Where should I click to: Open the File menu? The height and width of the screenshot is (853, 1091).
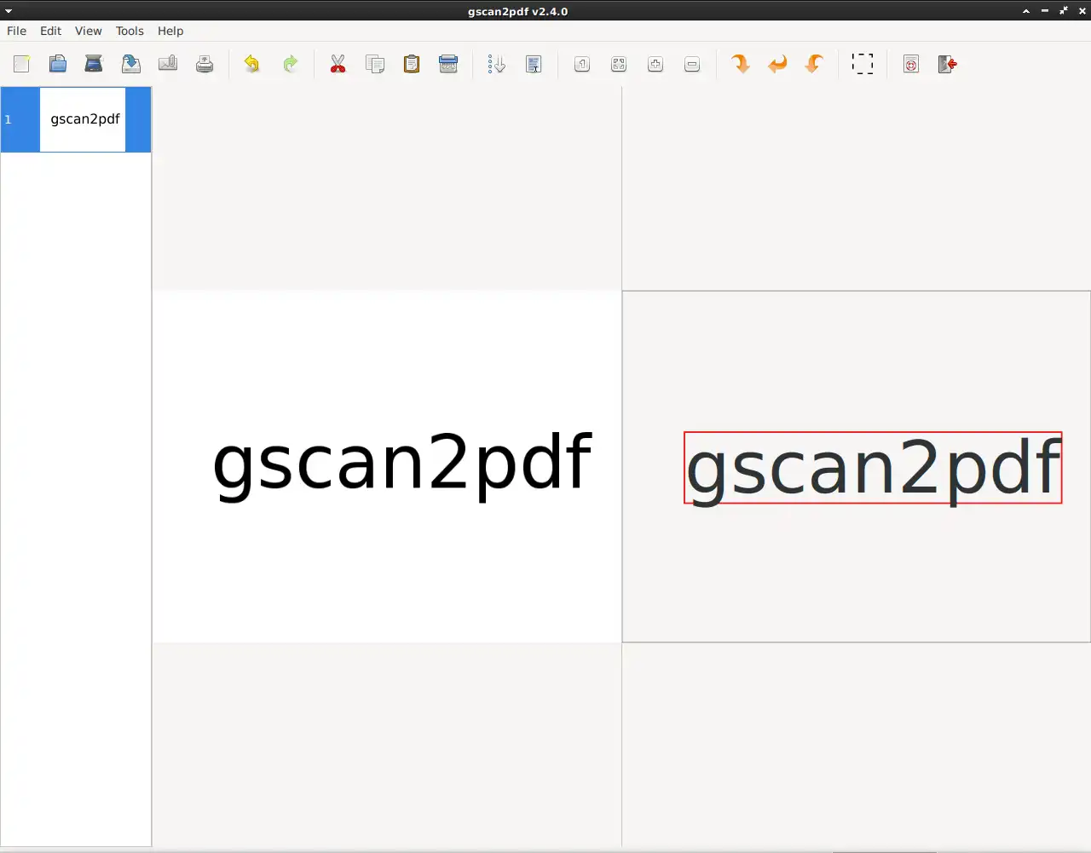(x=17, y=31)
